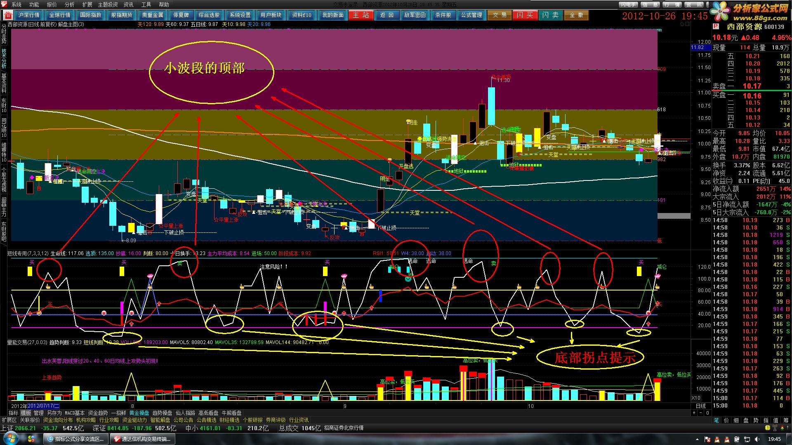Open 国际指数 from the toolbar
This screenshot has width=792, height=445.
coord(91,15)
